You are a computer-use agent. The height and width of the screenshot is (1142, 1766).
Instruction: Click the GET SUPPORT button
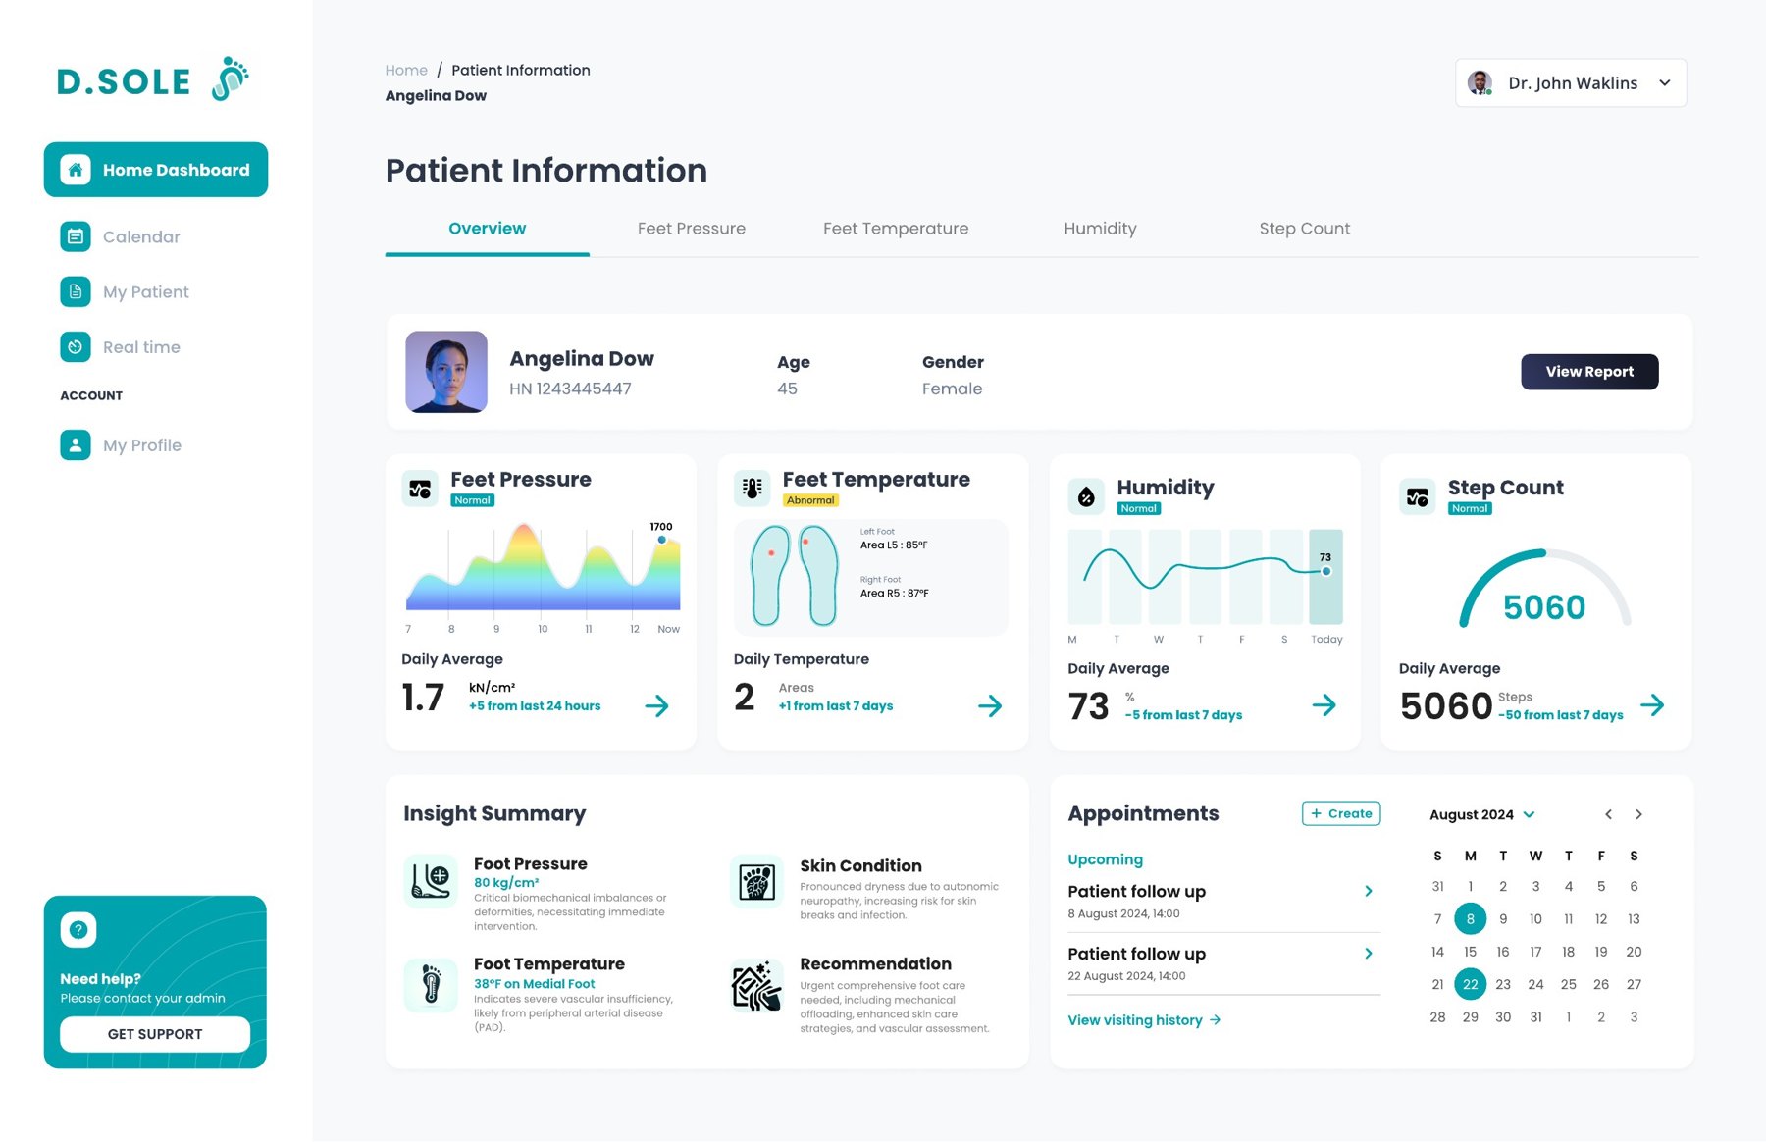pyautogui.click(x=155, y=1034)
